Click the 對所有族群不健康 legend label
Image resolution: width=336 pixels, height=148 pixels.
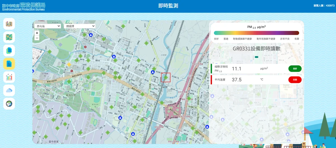coord(266,39)
